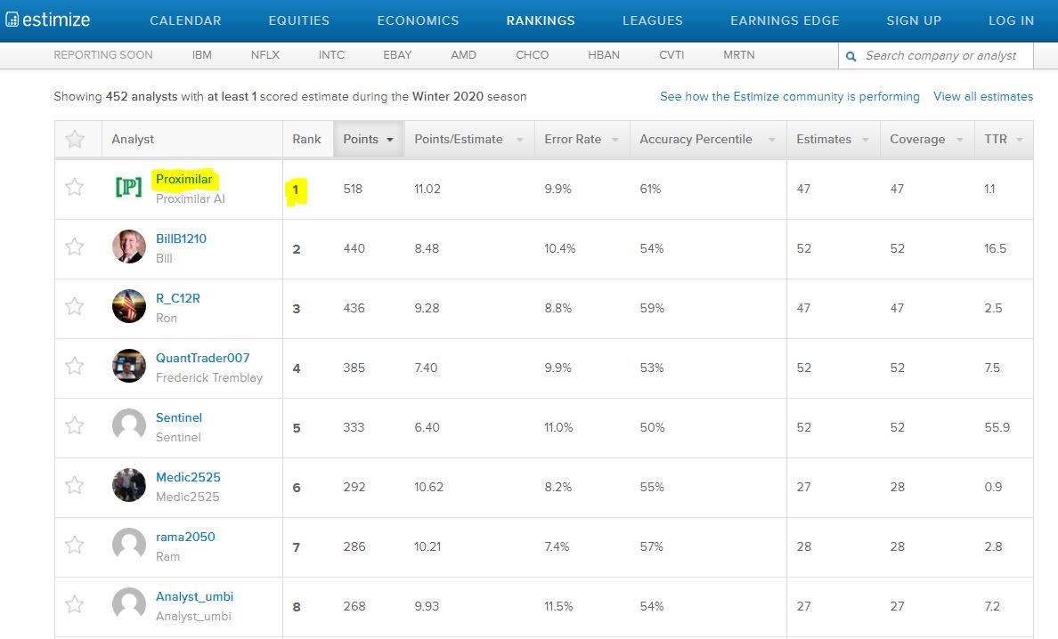Screen dimensions: 1058x639
Task: Click Log In in top bar
Action: [1011, 20]
